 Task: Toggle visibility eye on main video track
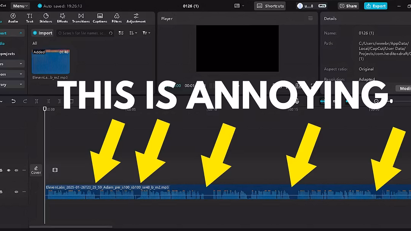click(x=9, y=170)
